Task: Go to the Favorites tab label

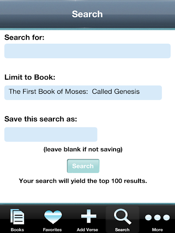Action: (52, 230)
